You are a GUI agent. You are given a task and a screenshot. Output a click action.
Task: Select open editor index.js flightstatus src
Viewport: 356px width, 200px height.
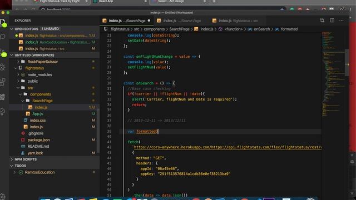tap(54, 48)
